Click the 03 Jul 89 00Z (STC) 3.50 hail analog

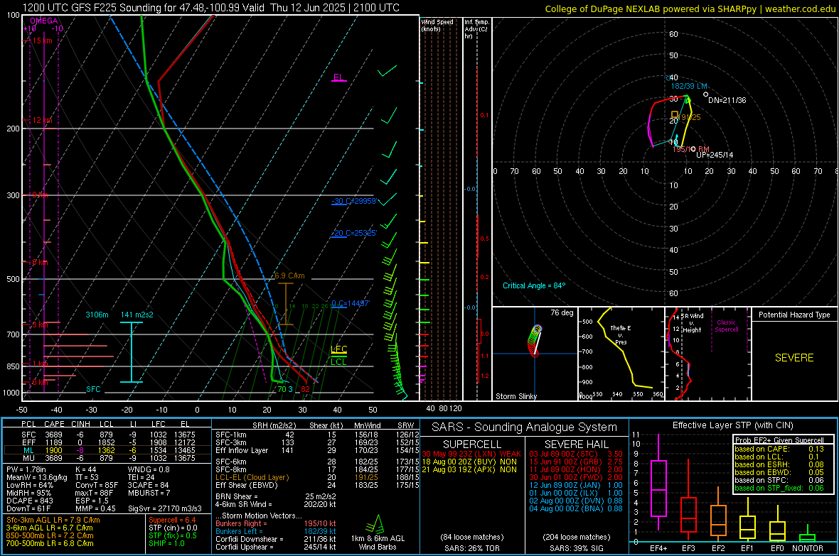[576, 454]
